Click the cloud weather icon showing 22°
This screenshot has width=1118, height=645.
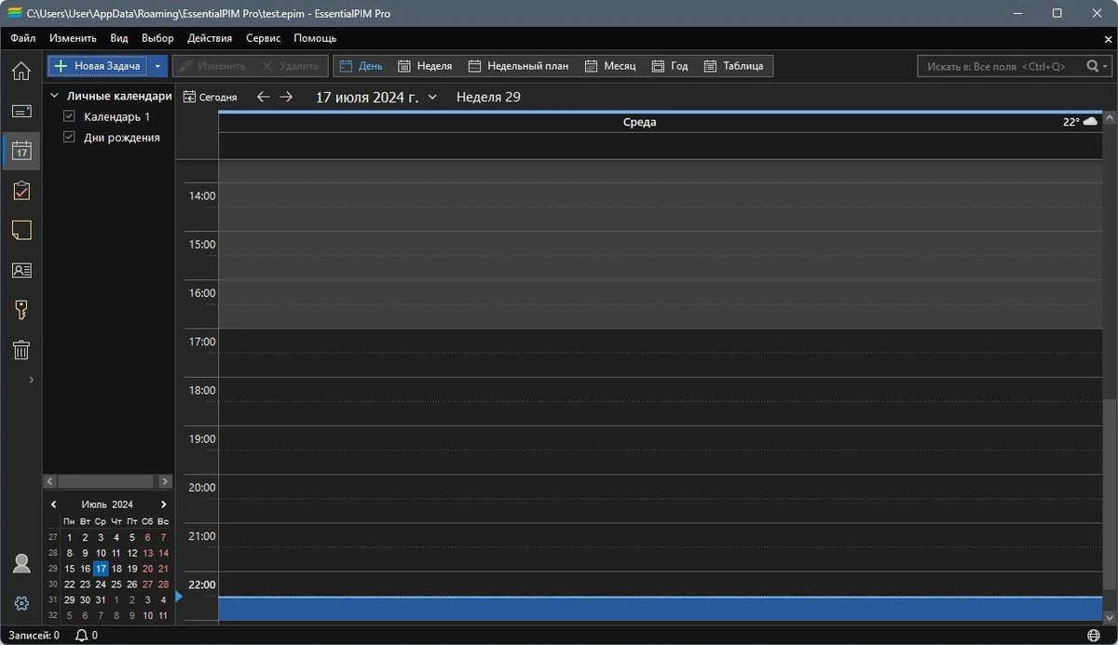pyautogui.click(x=1090, y=122)
